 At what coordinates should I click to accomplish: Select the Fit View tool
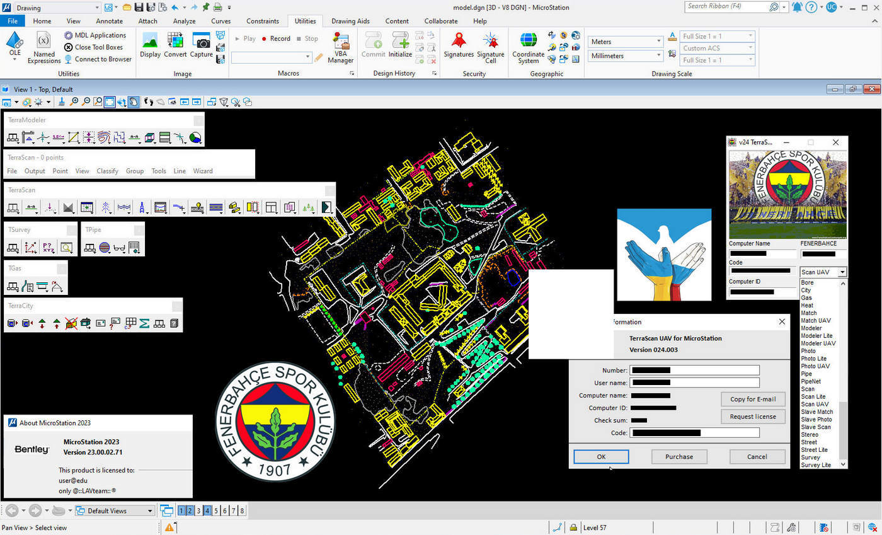point(110,101)
